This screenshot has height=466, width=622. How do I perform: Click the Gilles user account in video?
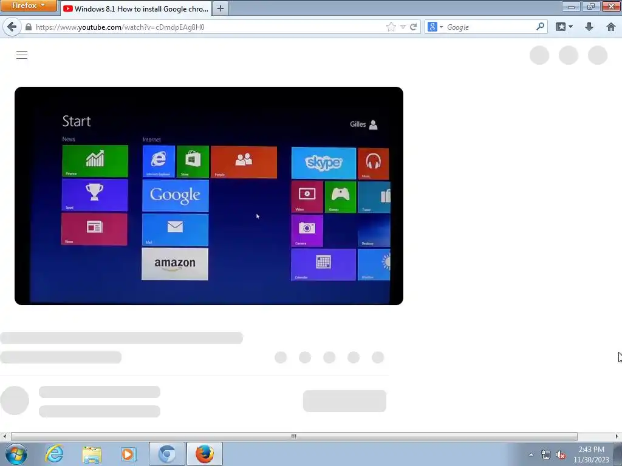[364, 124]
